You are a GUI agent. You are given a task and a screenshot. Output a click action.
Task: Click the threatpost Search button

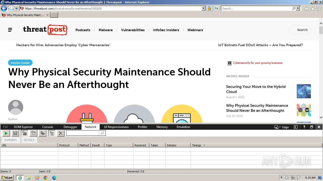pyautogui.click(x=300, y=30)
